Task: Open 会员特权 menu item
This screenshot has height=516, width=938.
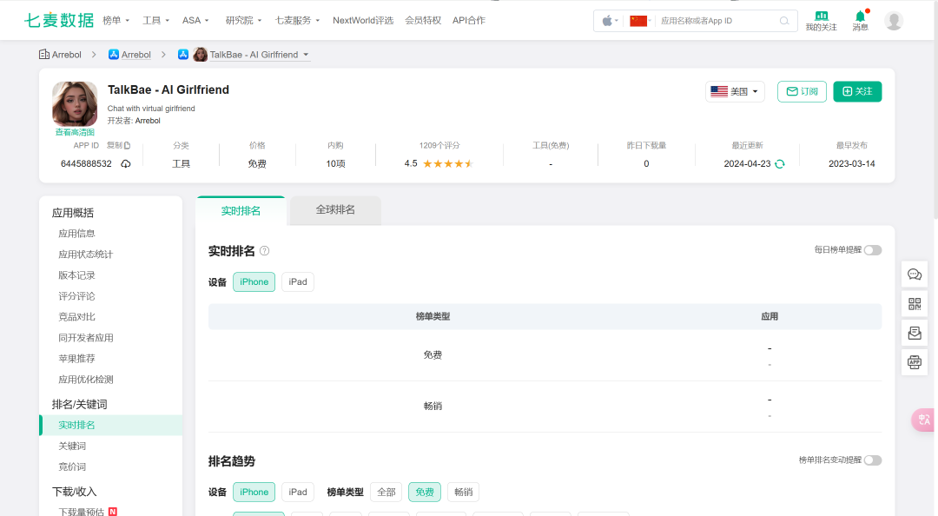Action: click(423, 20)
